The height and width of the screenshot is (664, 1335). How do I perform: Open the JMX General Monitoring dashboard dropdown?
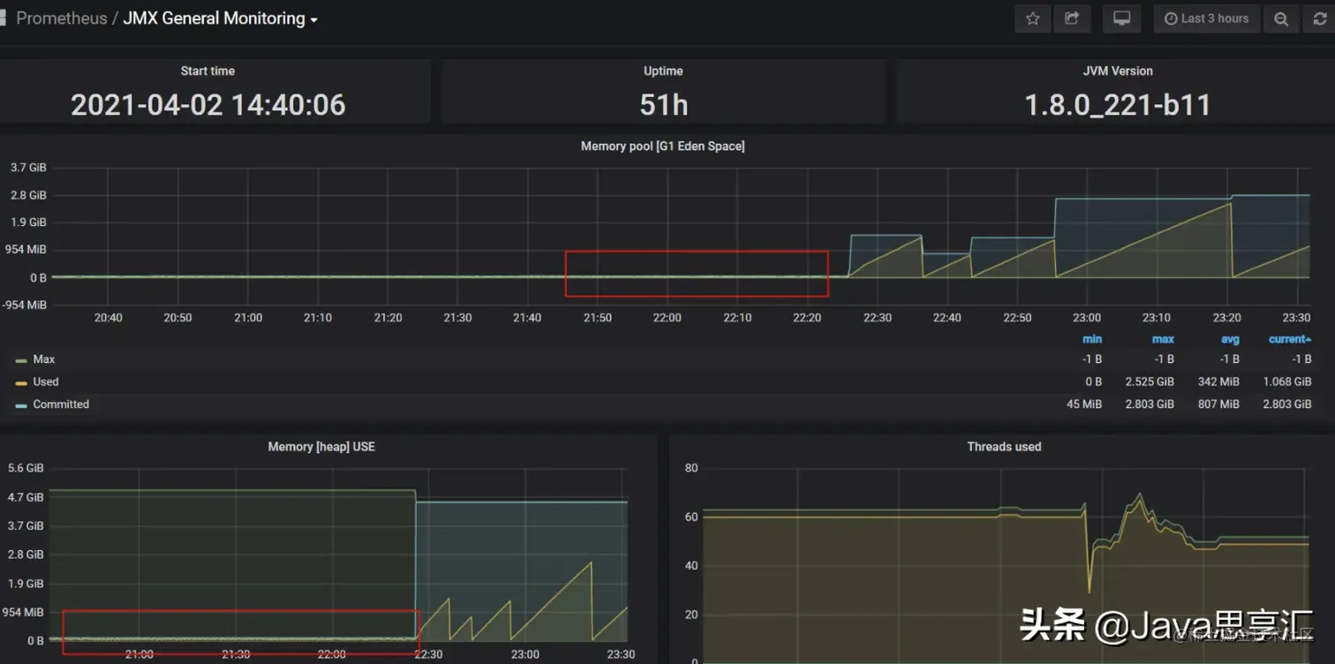point(220,19)
